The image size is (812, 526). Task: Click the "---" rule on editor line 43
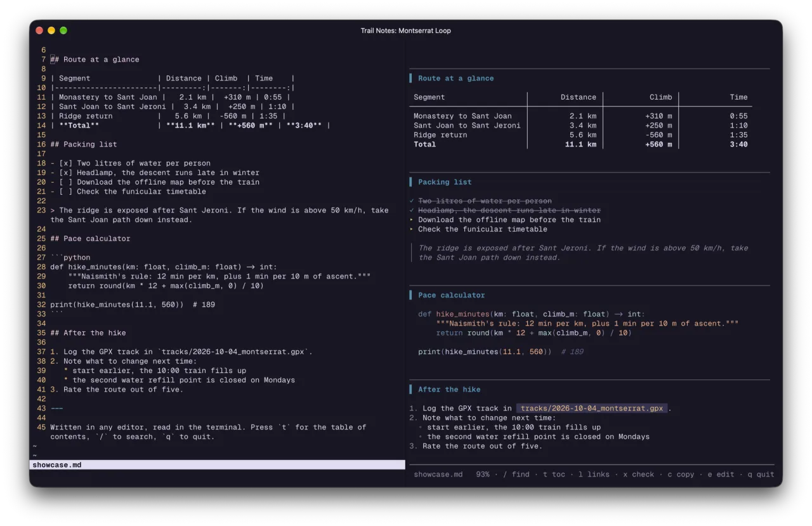tap(57, 409)
